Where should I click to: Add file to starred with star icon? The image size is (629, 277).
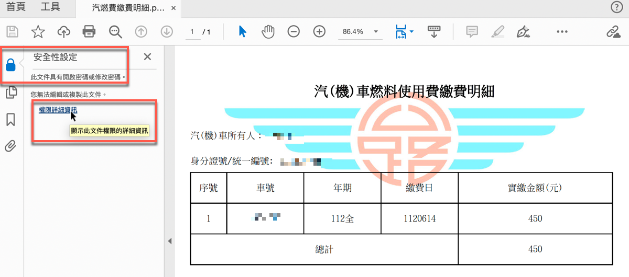coord(38,32)
